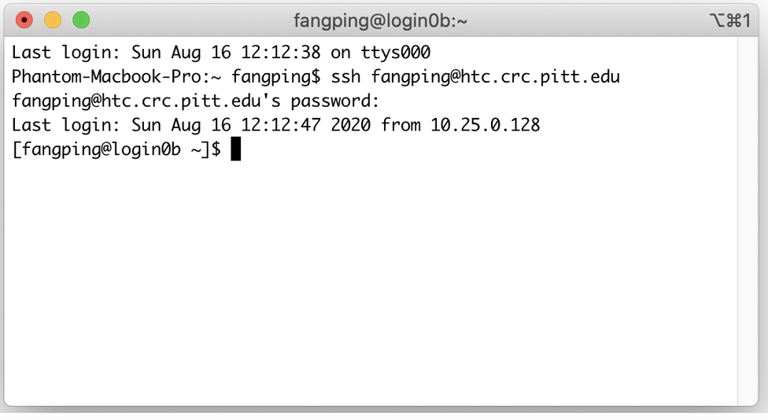The image size is (768, 420).
Task: Click the green full-screen window button
Action: tap(81, 20)
